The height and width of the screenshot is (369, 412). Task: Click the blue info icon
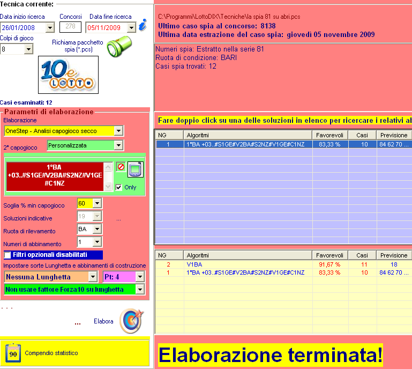coord(143,25)
